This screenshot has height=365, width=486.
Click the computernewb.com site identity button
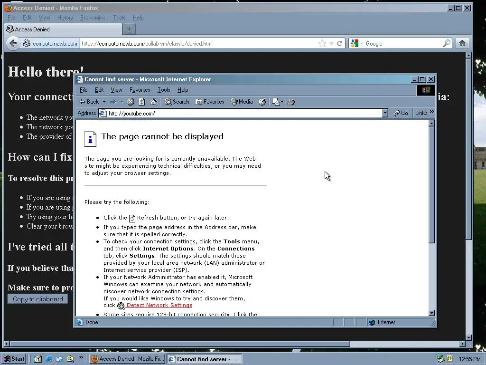click(x=50, y=43)
